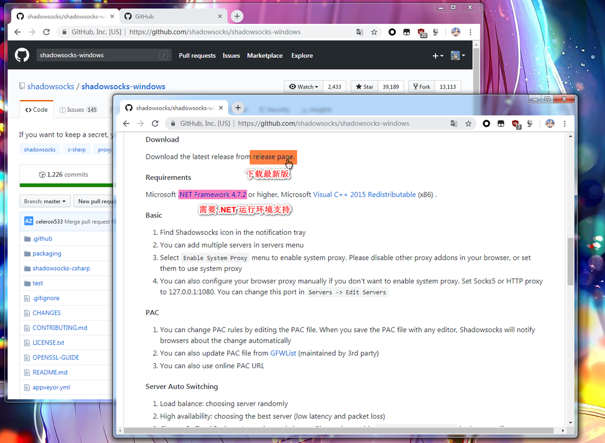Image resolution: width=605 pixels, height=443 pixels.
Task: Open the shadowsocks-csharp folder
Action: click(x=61, y=269)
